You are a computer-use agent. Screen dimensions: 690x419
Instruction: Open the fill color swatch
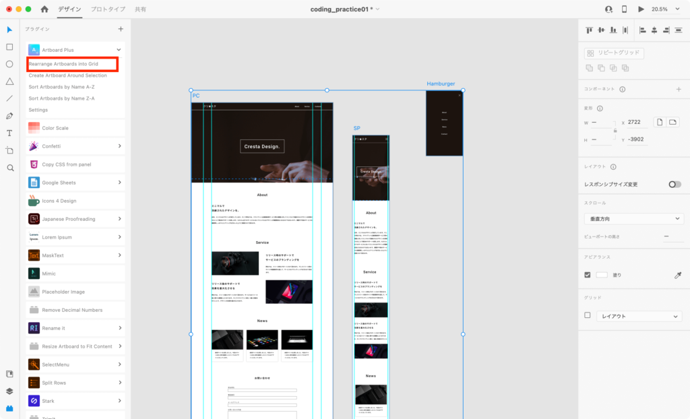click(602, 275)
